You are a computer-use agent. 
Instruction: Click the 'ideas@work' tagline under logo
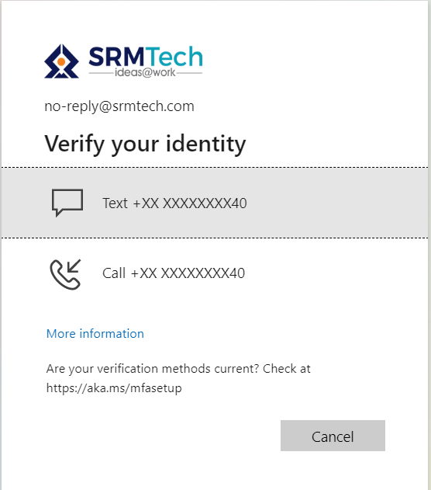tap(145, 72)
